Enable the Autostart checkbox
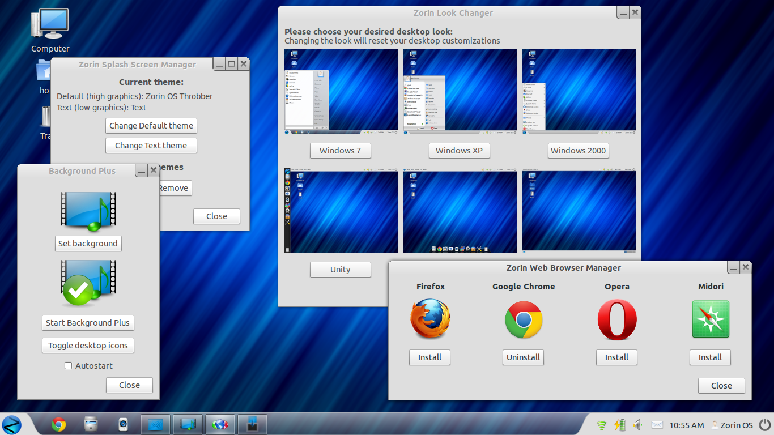 point(68,366)
